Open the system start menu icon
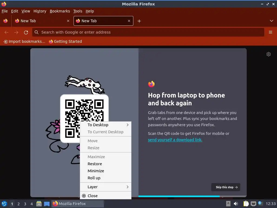The image size is (277, 208). coord(4,204)
